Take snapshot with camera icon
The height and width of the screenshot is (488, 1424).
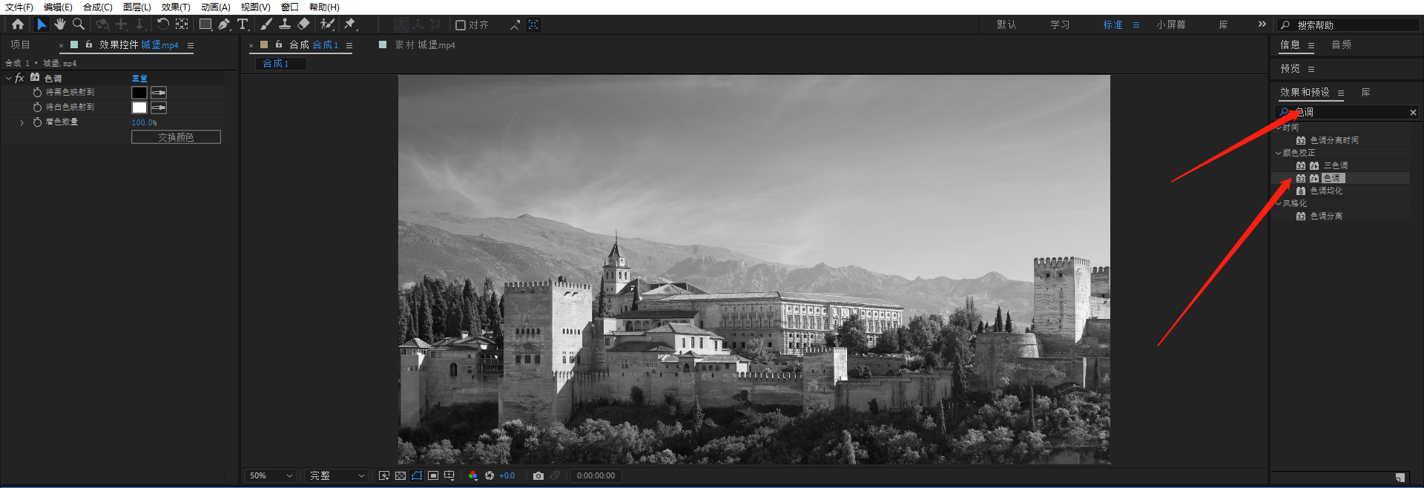[x=538, y=475]
